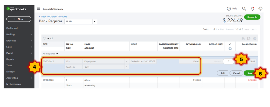Image resolution: width=270 pixels, height=107 pixels.
Task: Click the QuickBooks logo
Action: [16, 9]
